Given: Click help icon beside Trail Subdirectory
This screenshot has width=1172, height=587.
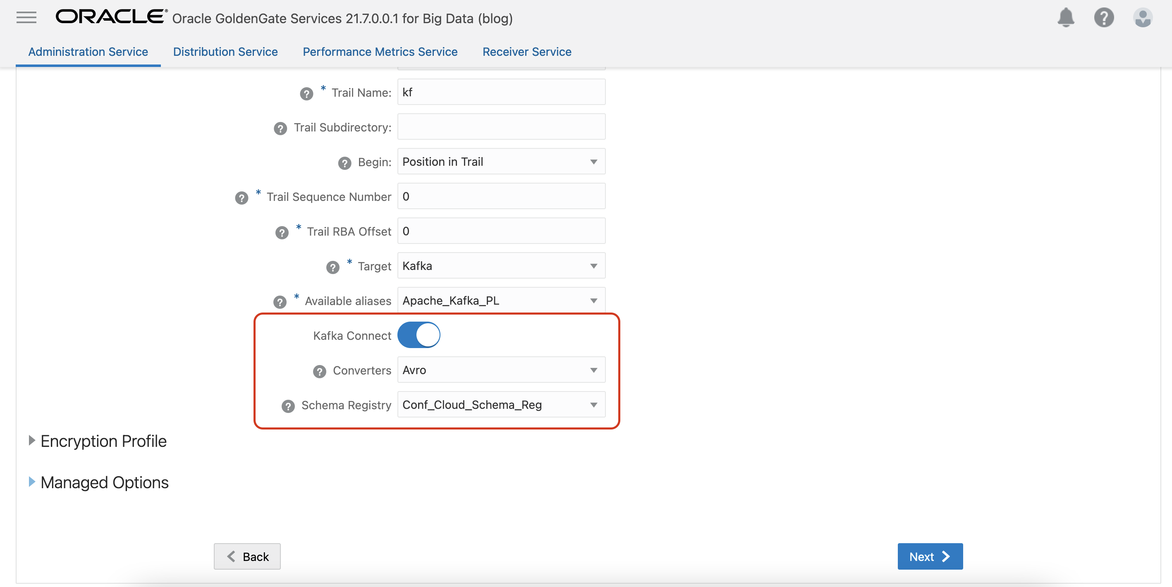Looking at the screenshot, I should [x=280, y=128].
